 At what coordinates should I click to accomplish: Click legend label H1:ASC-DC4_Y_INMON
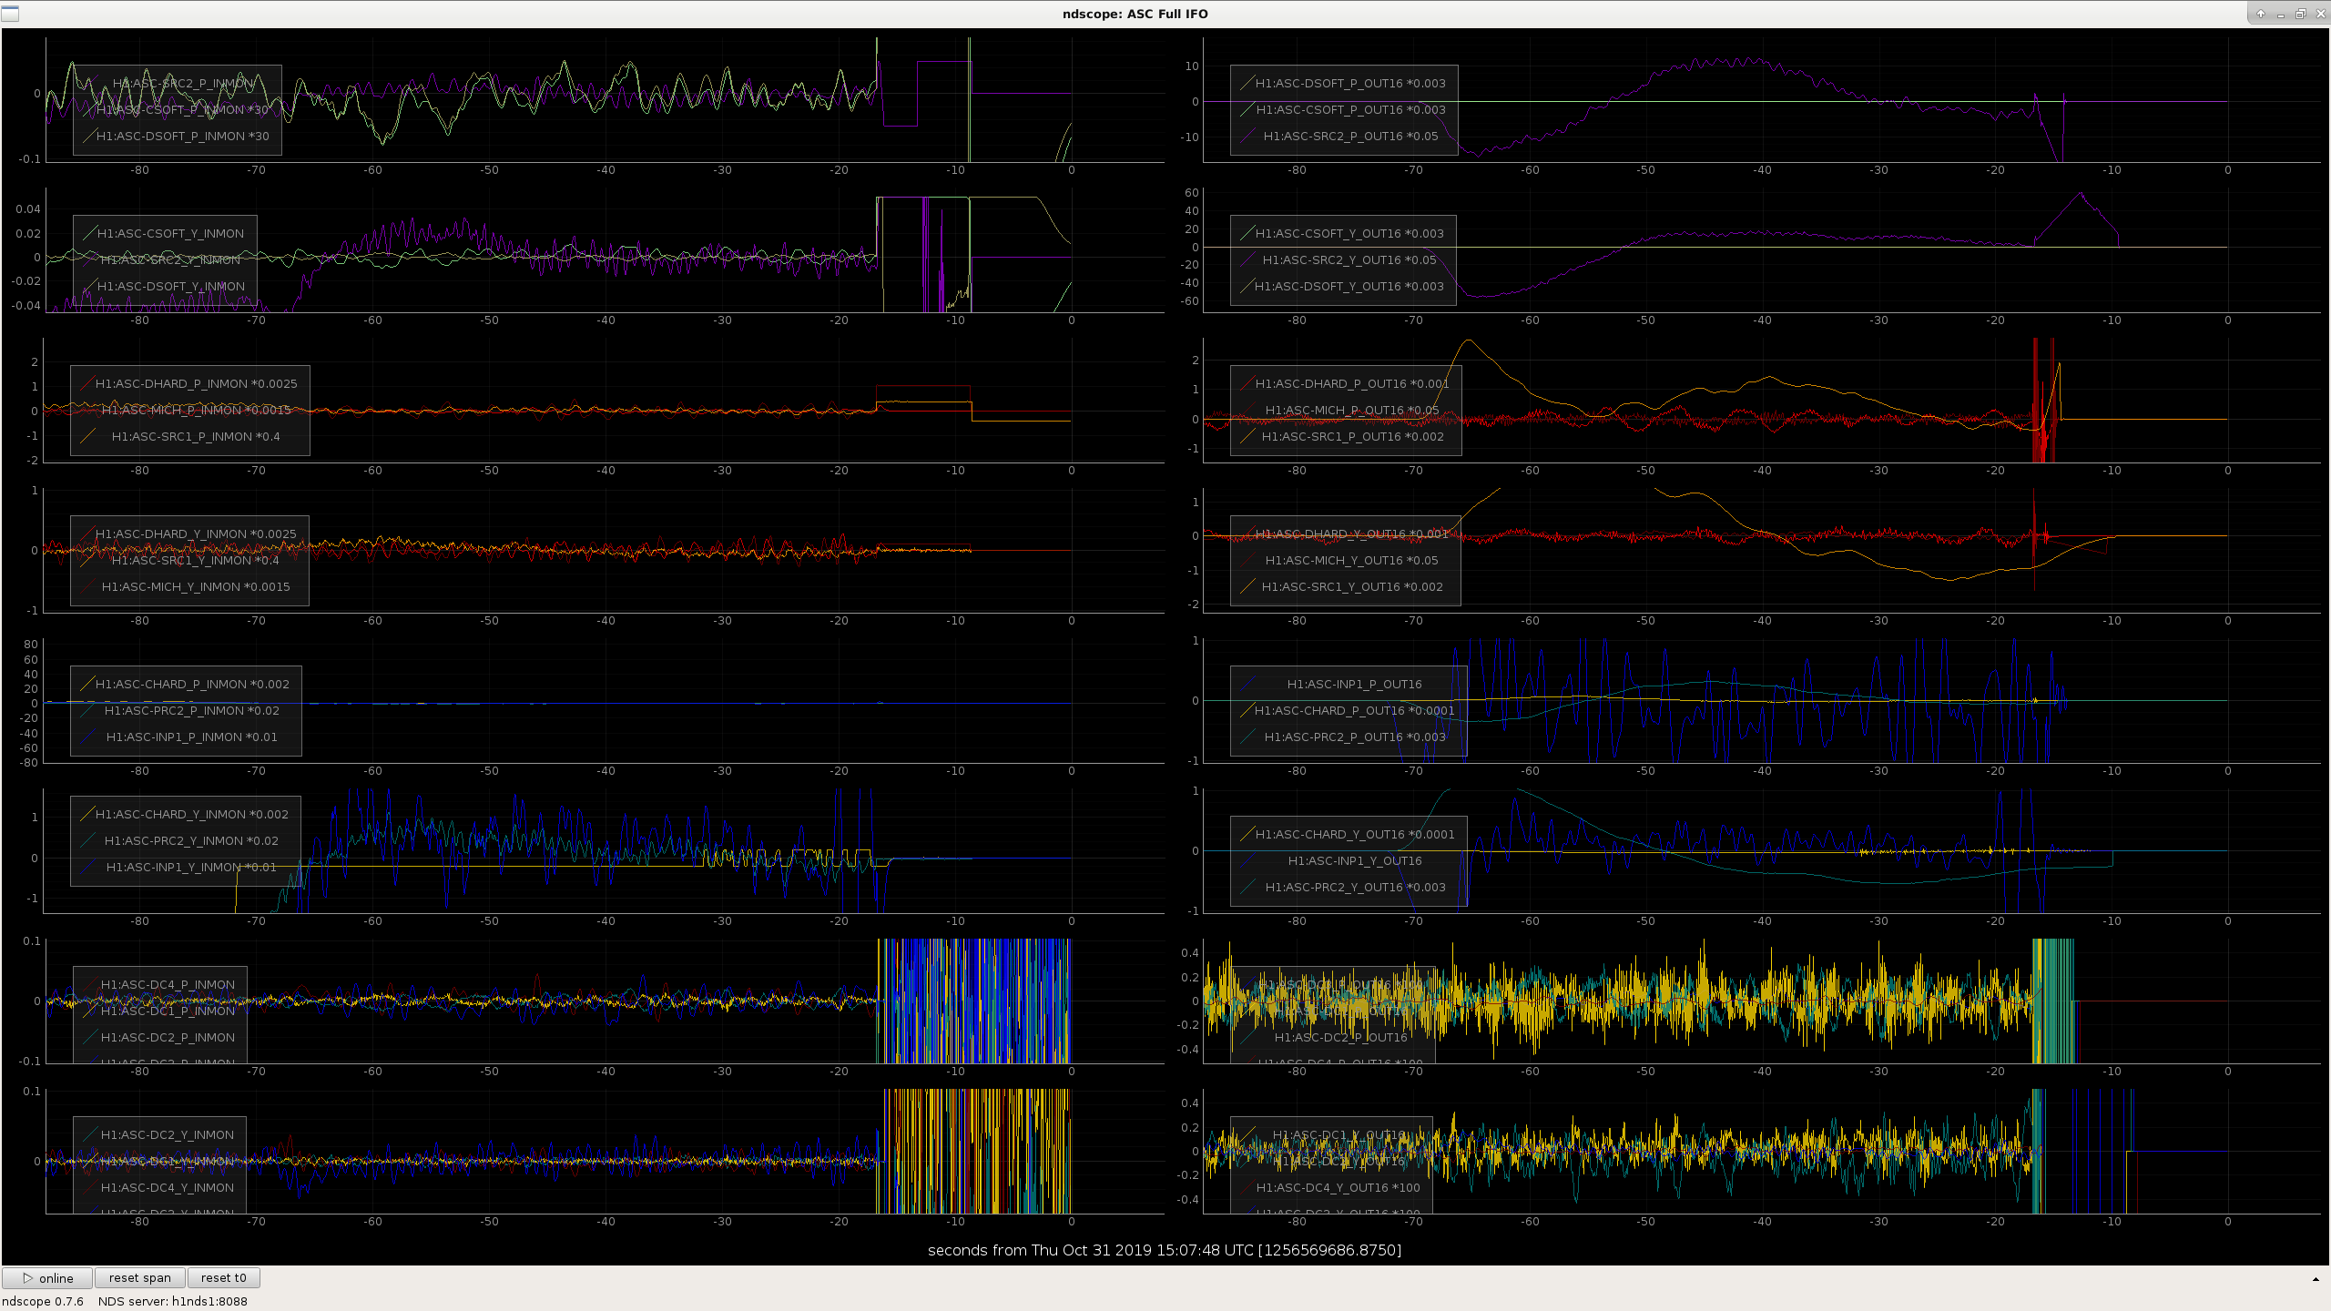point(168,1188)
